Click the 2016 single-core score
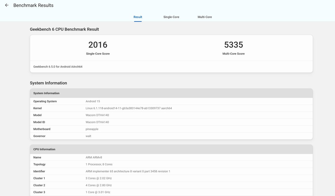This screenshot has width=335, height=196. pos(98,45)
